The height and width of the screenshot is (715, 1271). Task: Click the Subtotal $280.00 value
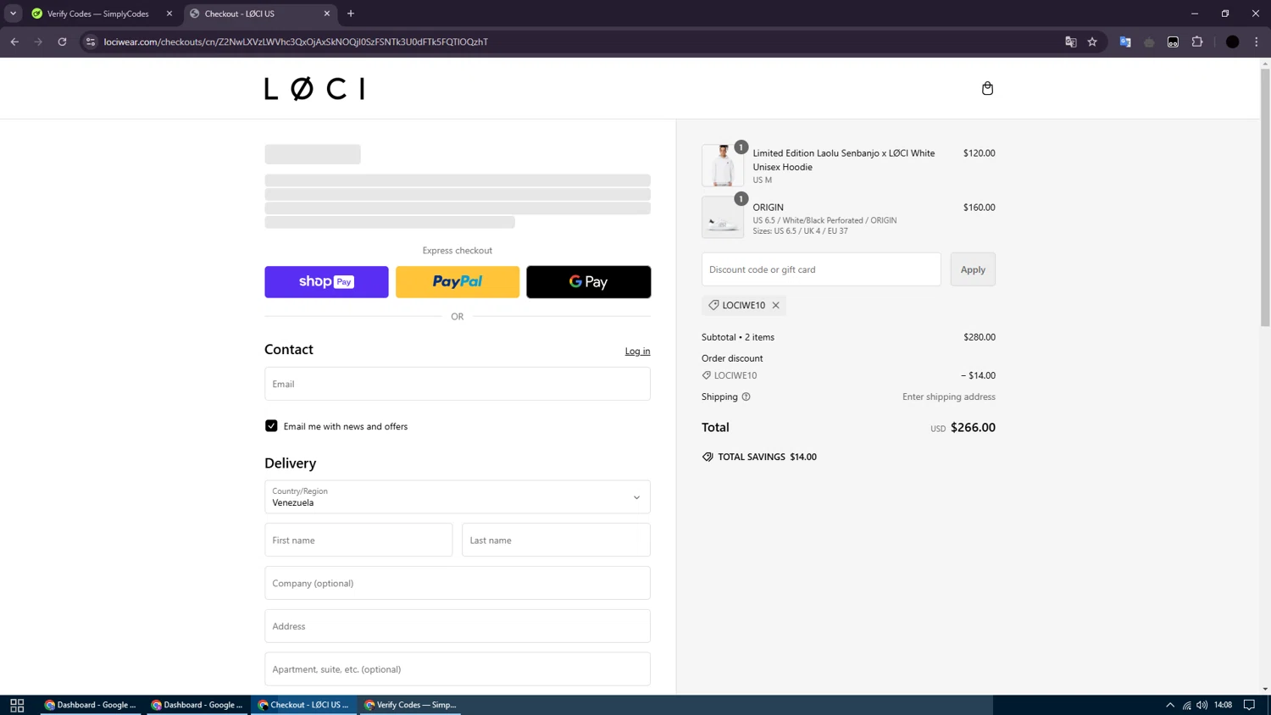[980, 337]
